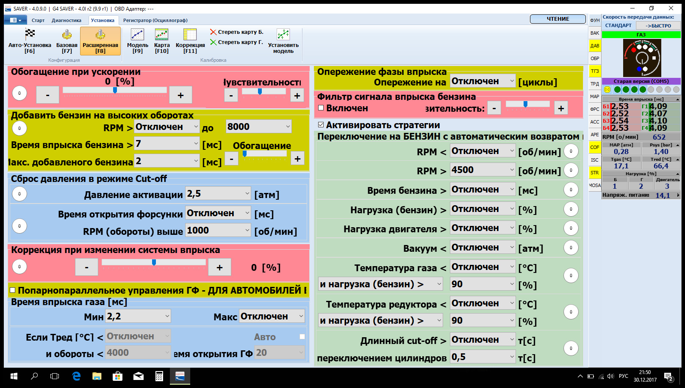Open Время впрыска бензина > 7 dropdown
Screen dimensions: 685x388
pyautogui.click(x=167, y=144)
